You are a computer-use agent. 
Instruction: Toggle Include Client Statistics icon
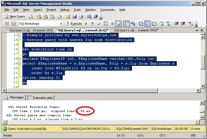pyautogui.click(x=133, y=24)
